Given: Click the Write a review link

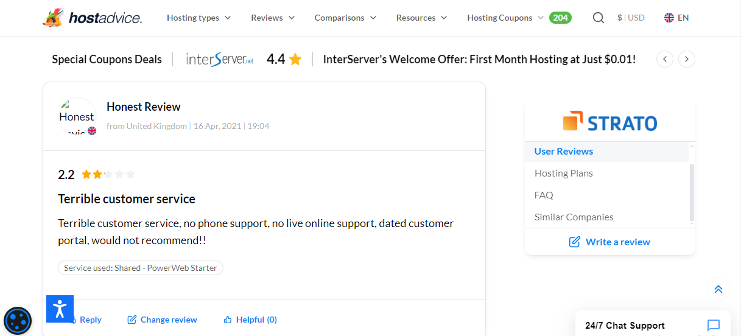Looking at the screenshot, I should coord(609,242).
